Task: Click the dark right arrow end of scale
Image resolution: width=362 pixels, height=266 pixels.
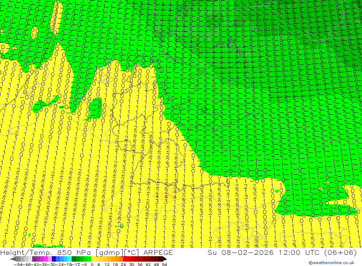Action: (x=165, y=259)
